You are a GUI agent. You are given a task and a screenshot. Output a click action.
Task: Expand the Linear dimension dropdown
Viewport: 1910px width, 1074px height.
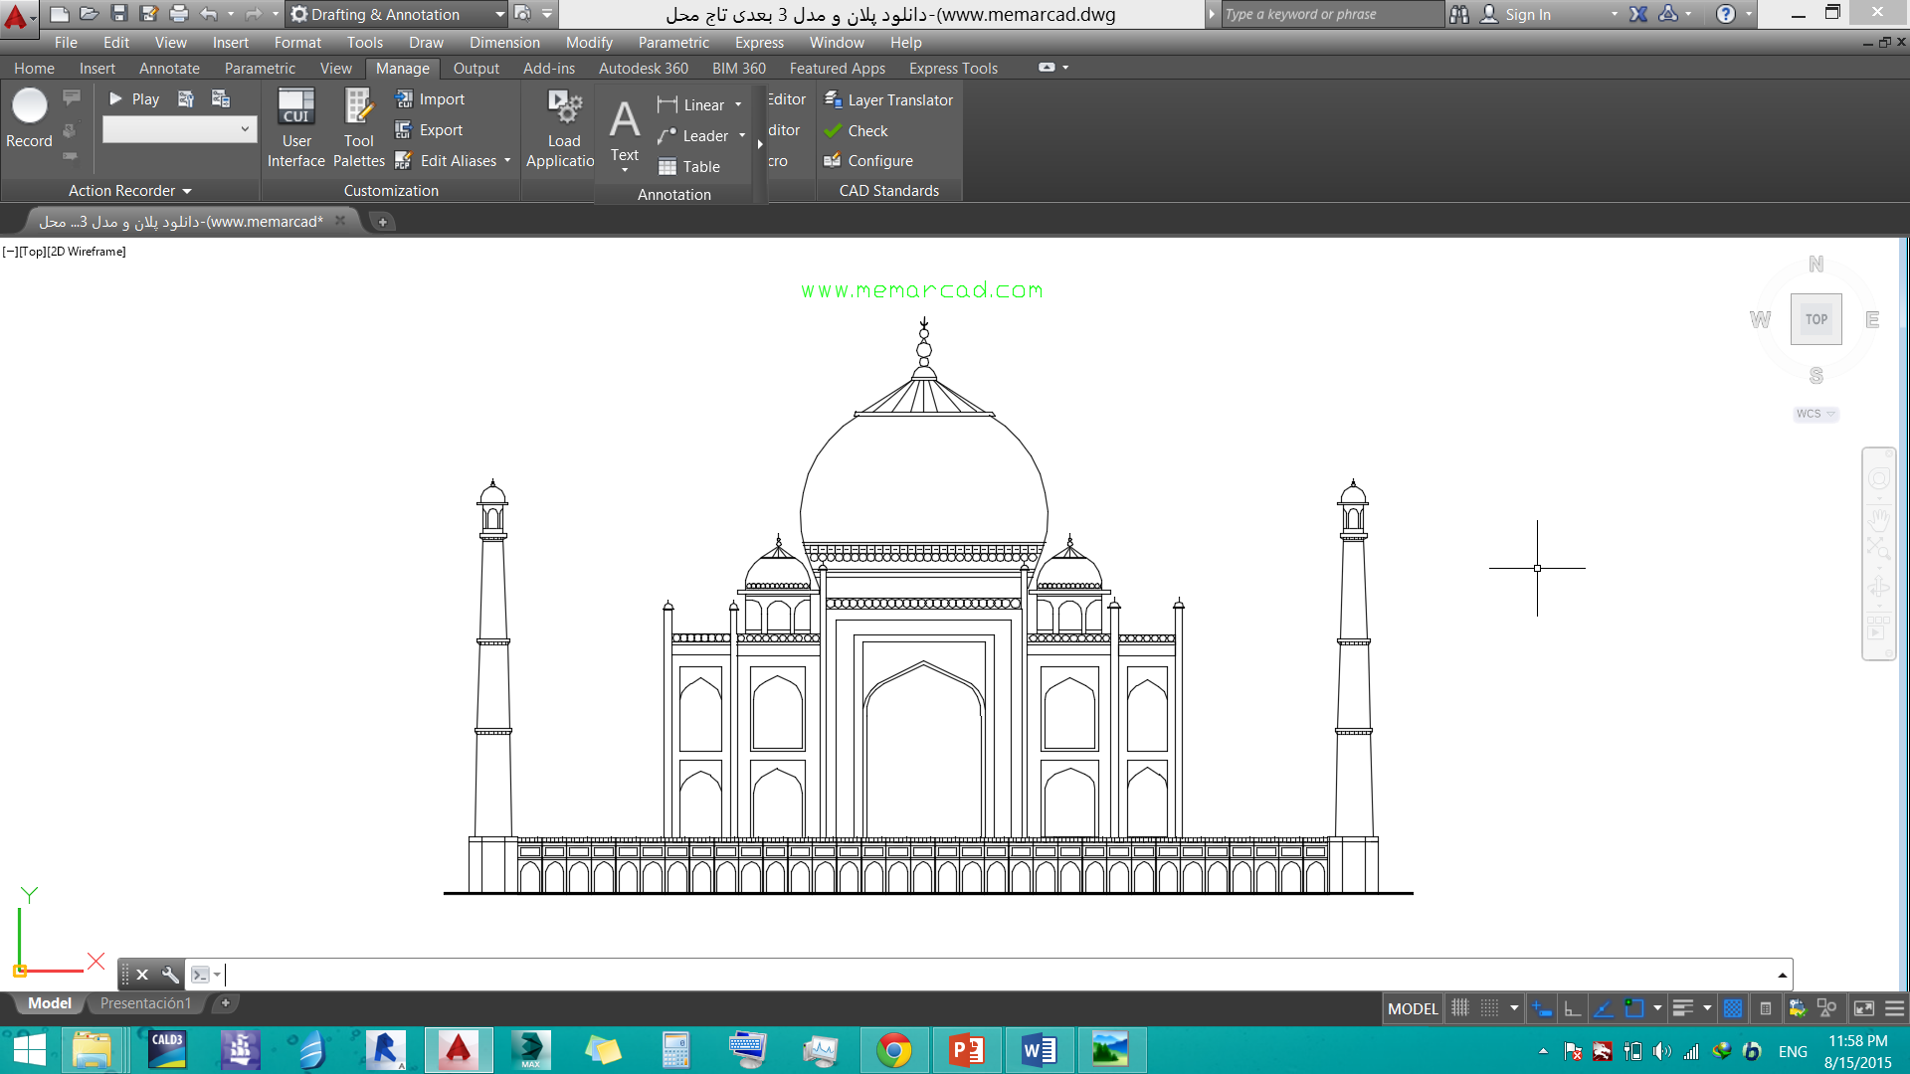coord(738,105)
